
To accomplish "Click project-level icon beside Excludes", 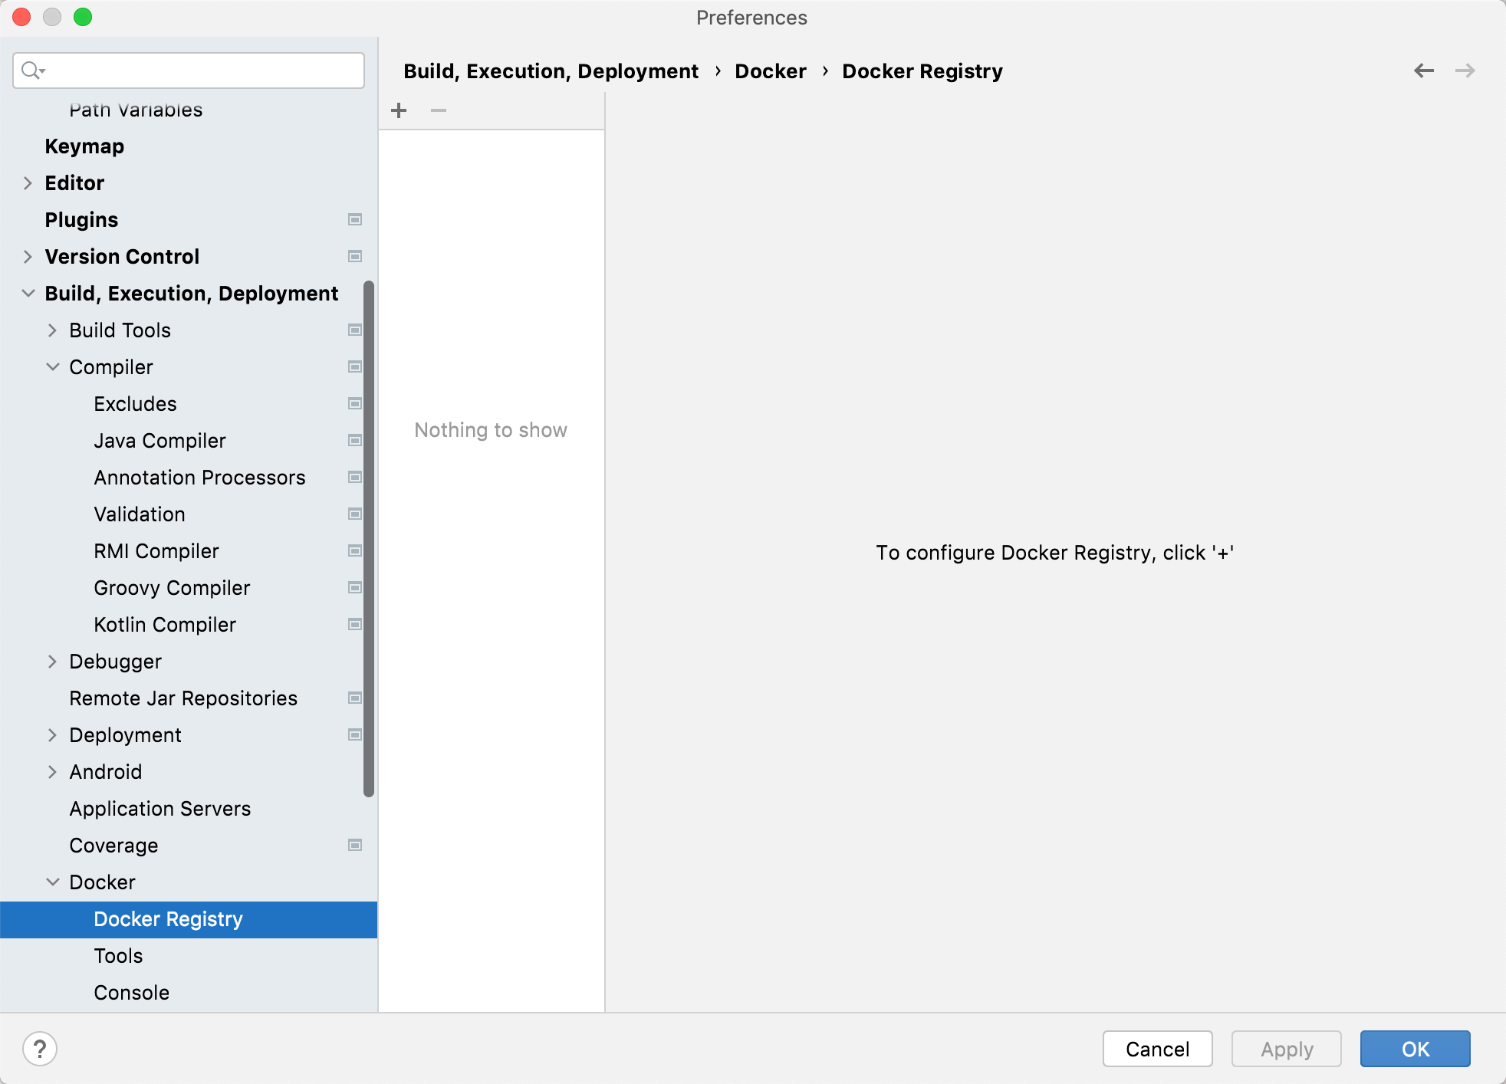I will tap(355, 404).
